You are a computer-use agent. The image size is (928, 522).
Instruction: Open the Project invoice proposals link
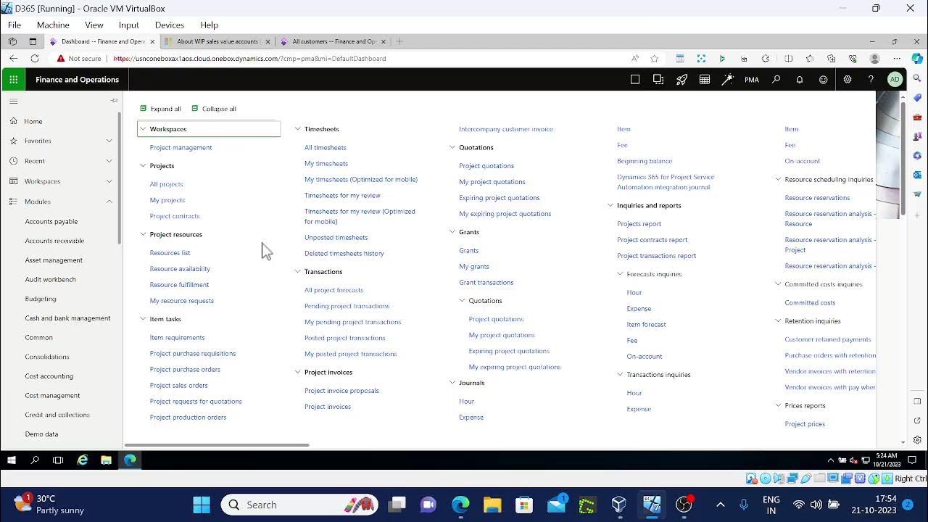point(341,391)
